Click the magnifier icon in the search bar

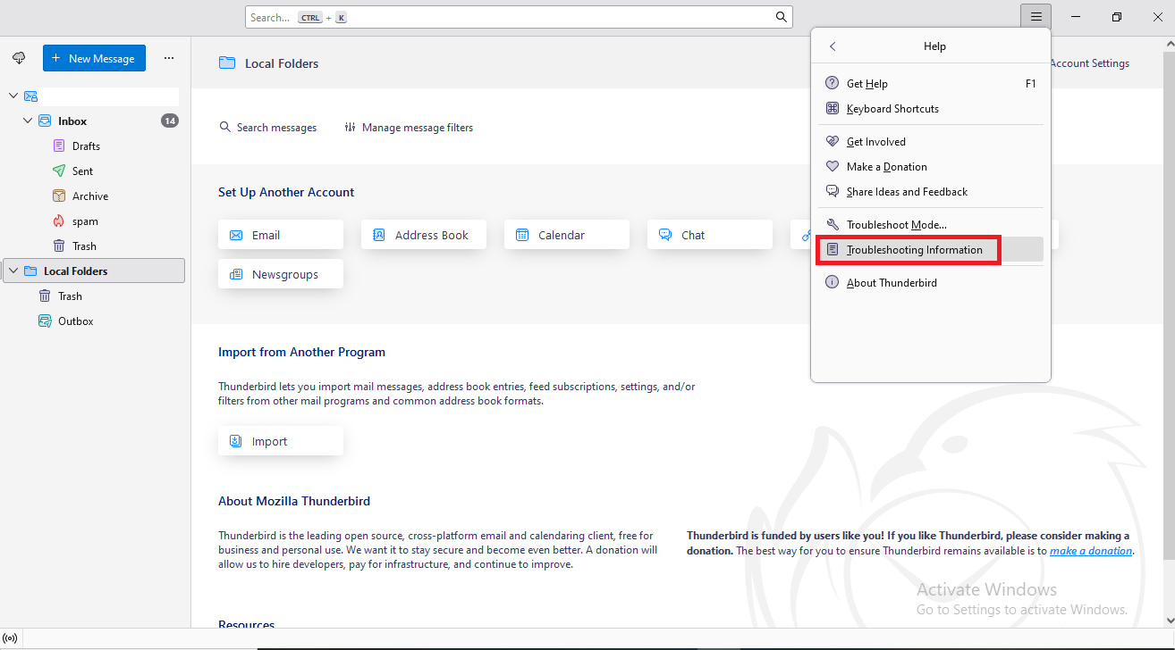point(782,17)
